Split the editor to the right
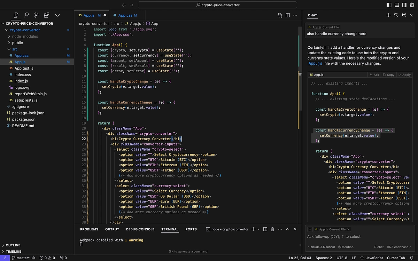The height and width of the screenshot is (261, 418). click(288, 15)
